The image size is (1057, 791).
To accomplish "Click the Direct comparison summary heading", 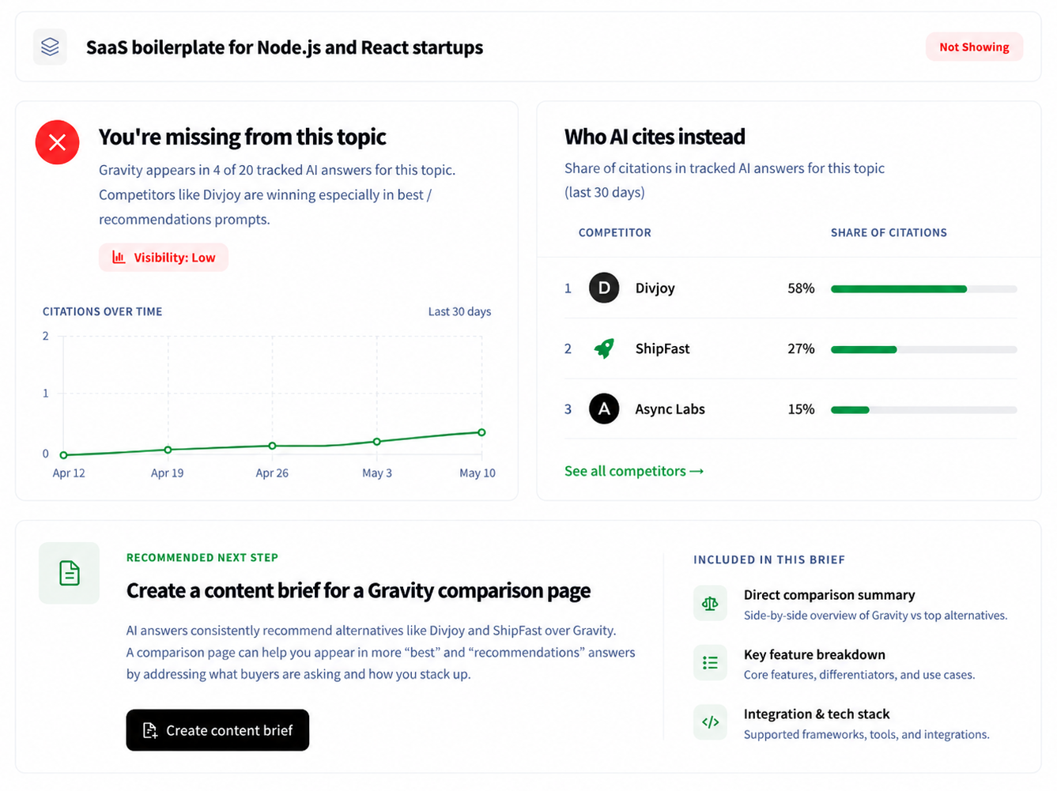I will [829, 595].
